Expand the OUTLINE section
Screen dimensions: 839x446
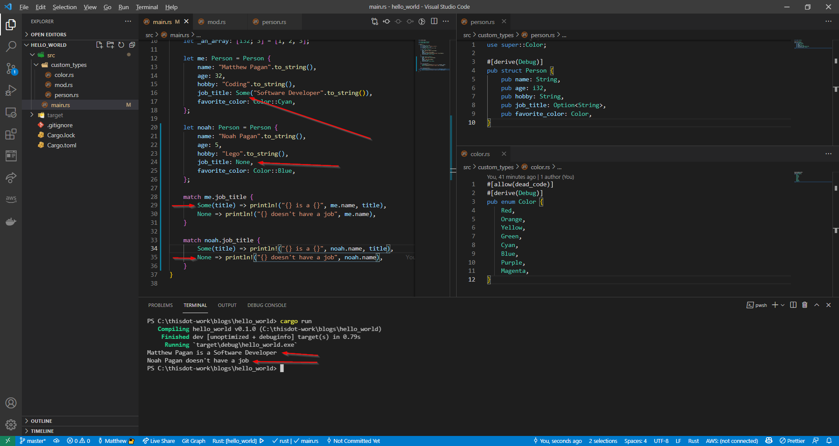(x=80, y=421)
